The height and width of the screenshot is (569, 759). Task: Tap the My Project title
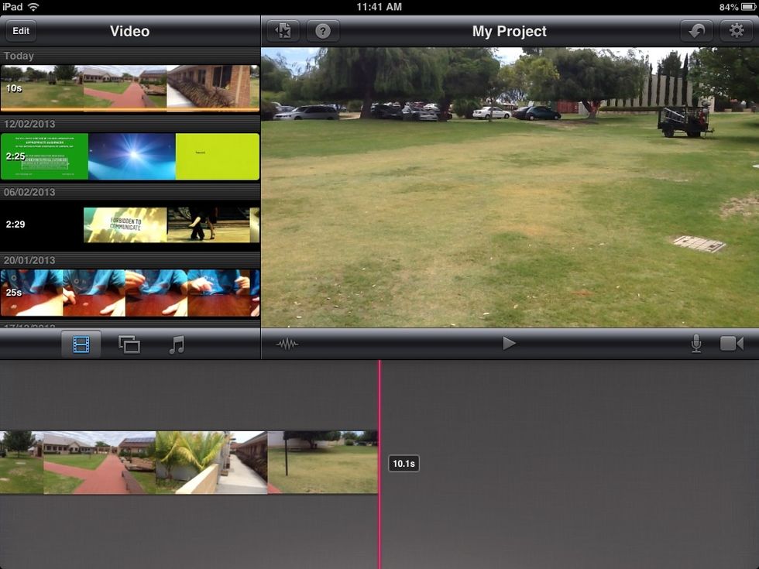510,31
